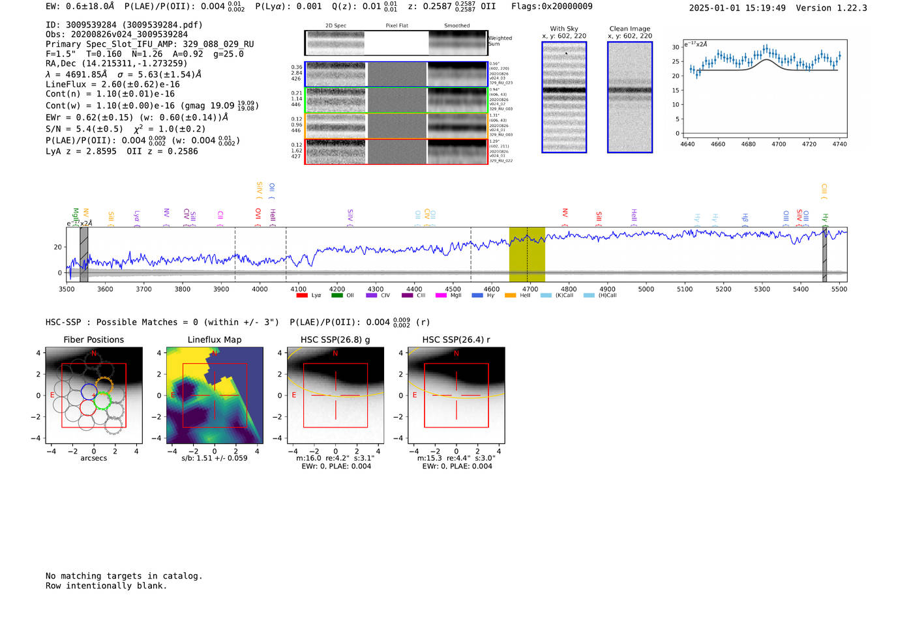The height and width of the screenshot is (621, 913).
Task: Click the dark purple CIII legend swatch
Action: click(407, 295)
